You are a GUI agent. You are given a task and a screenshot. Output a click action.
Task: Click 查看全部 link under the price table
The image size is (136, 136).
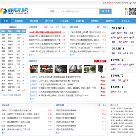(17, 95)
